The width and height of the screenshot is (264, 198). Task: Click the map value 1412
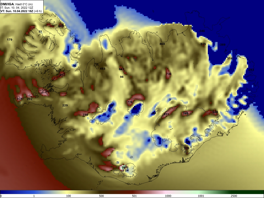(x=125, y=167)
